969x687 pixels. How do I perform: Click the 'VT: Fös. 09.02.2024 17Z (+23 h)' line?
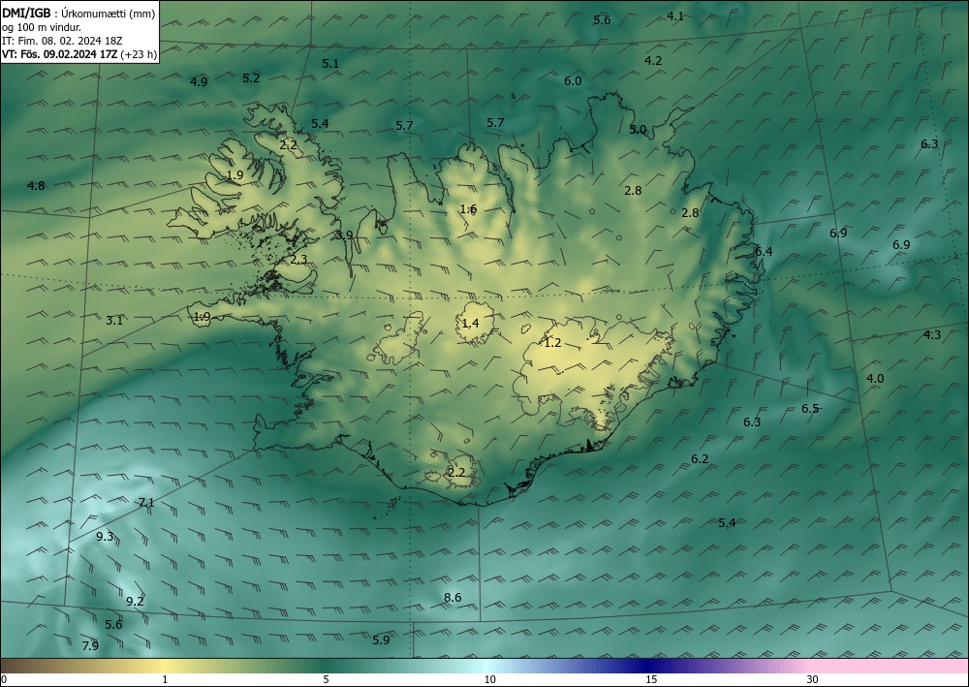pos(79,54)
